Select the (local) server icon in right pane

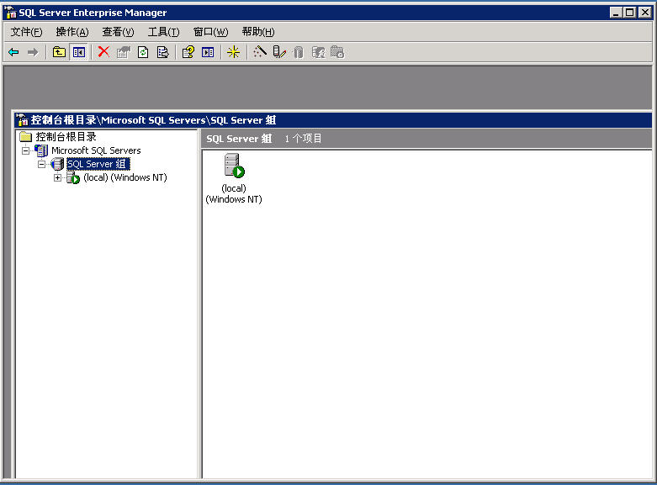[233, 166]
